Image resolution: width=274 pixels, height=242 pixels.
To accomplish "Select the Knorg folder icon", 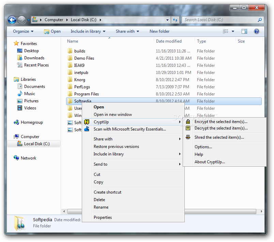I will [70, 80].
